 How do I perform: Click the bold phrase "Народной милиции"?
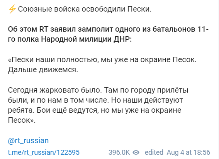76,39
